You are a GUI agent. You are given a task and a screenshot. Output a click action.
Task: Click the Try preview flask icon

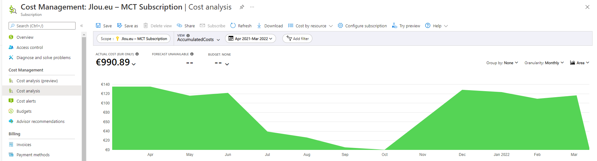394,25
